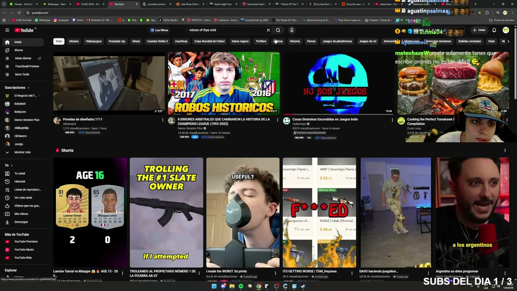
Task: Open the Windows Start menu
Action: click(x=214, y=287)
